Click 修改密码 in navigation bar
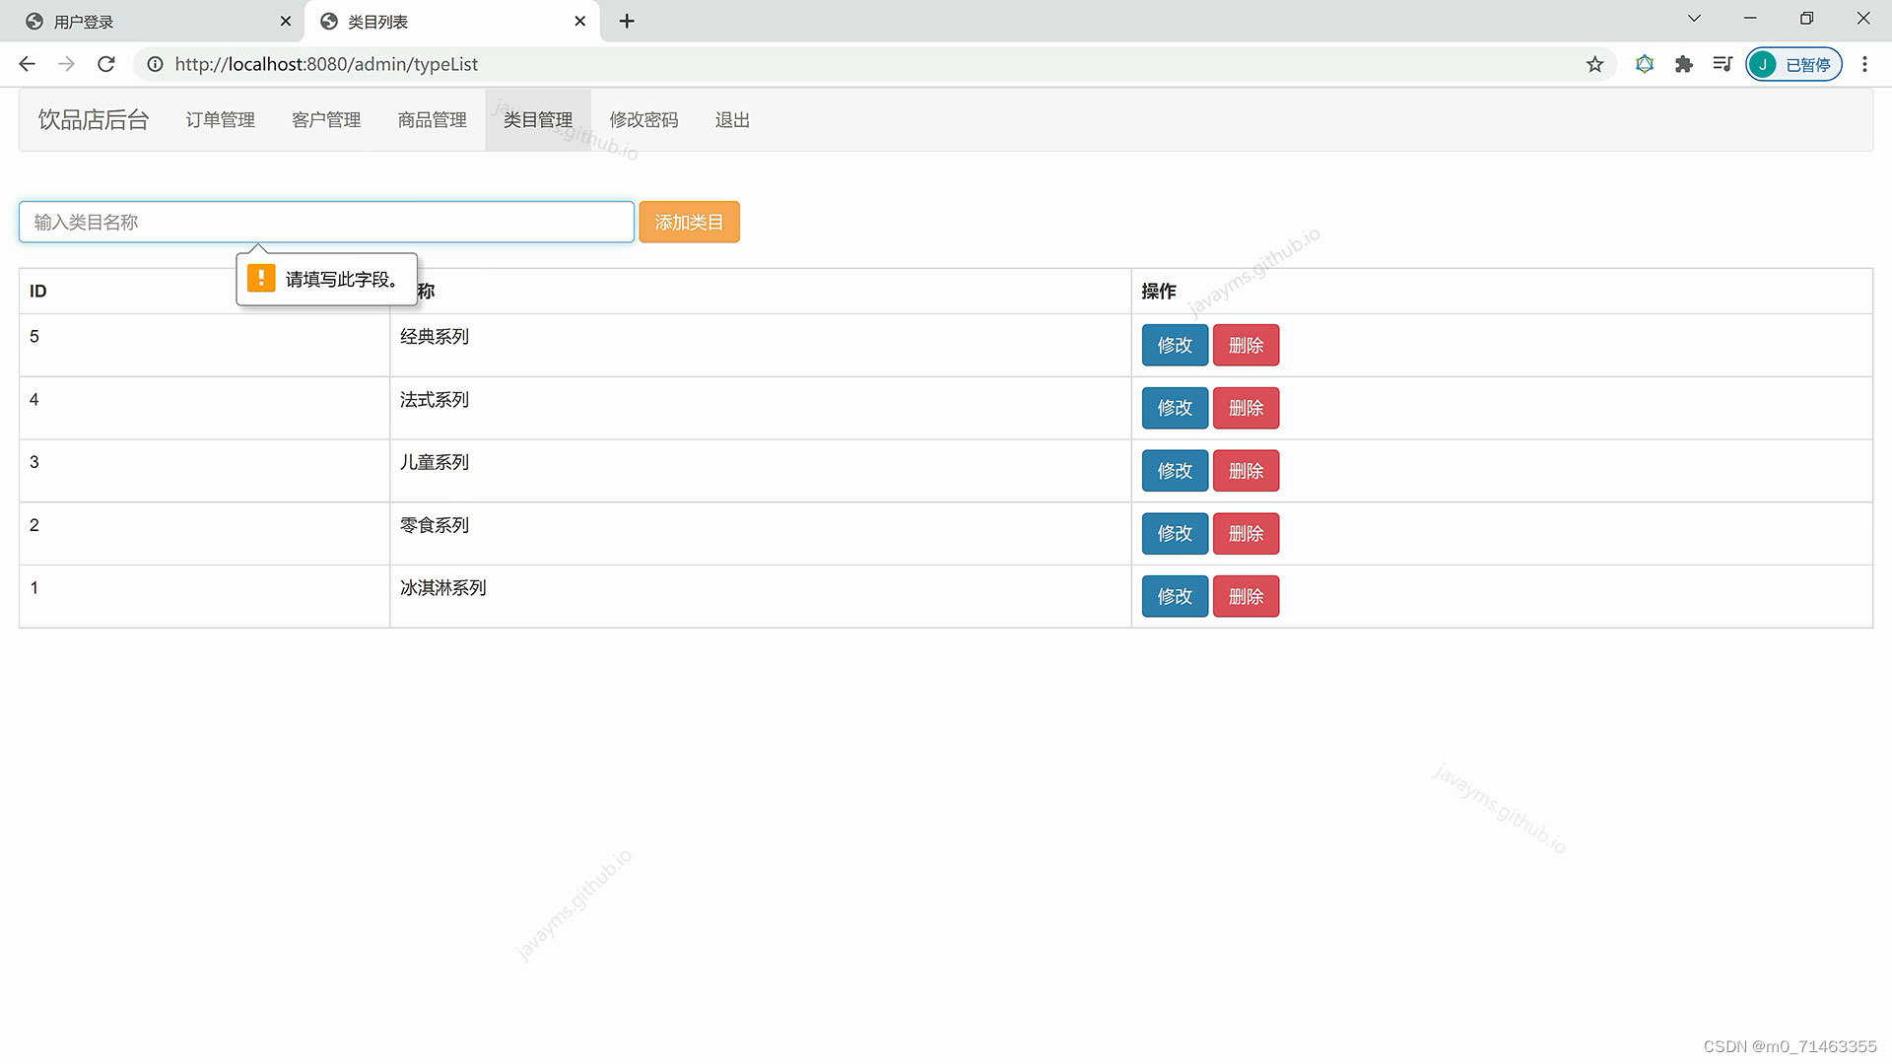This screenshot has height=1064, width=1892. [x=643, y=120]
